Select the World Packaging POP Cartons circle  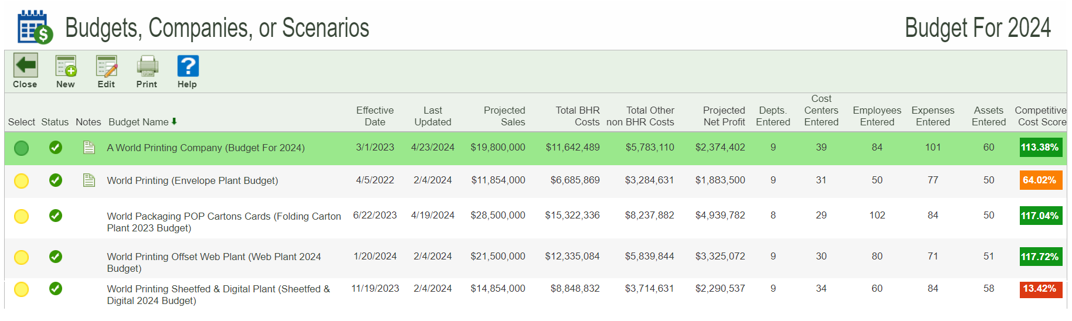pyautogui.click(x=21, y=216)
